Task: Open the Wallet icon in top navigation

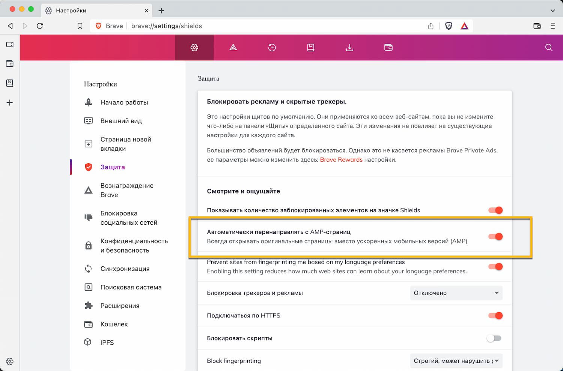Action: click(388, 48)
